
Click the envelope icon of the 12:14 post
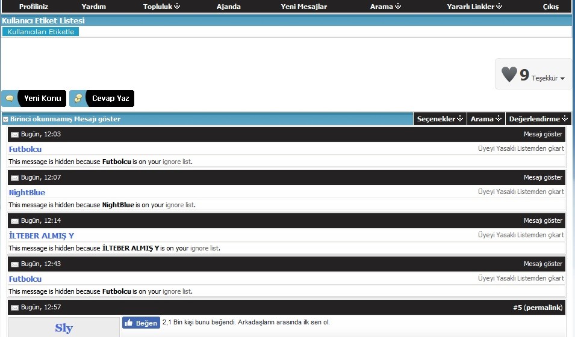click(14, 221)
